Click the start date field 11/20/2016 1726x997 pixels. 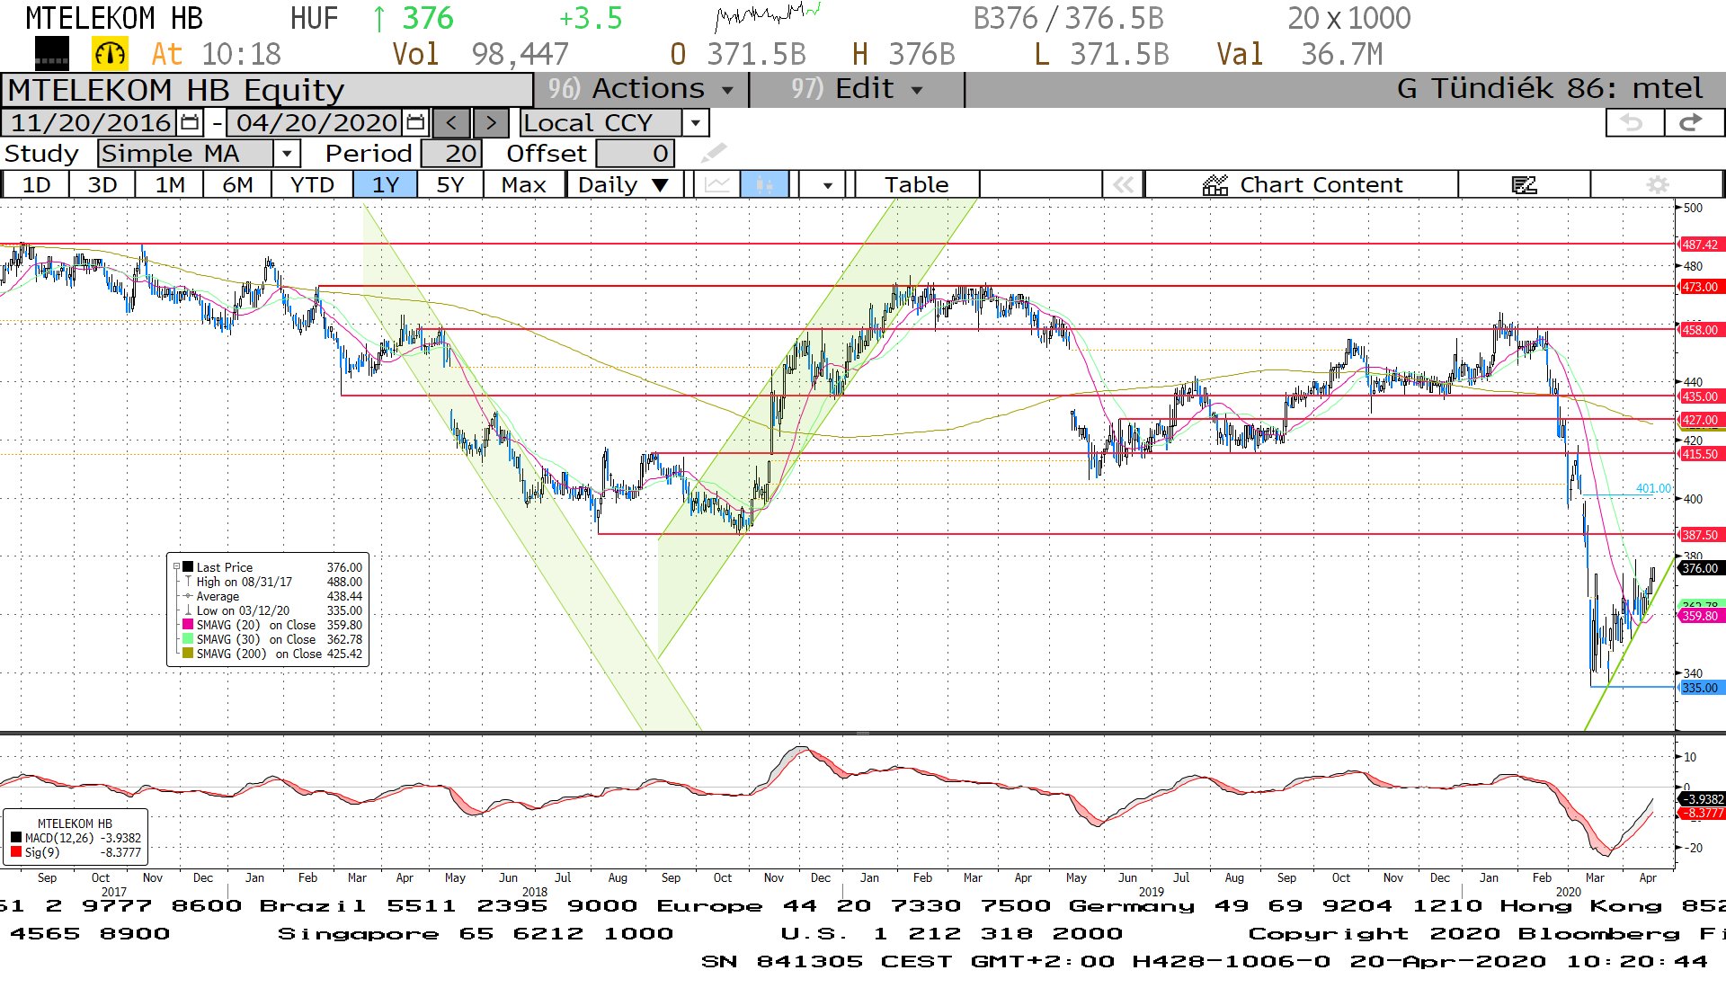90,122
